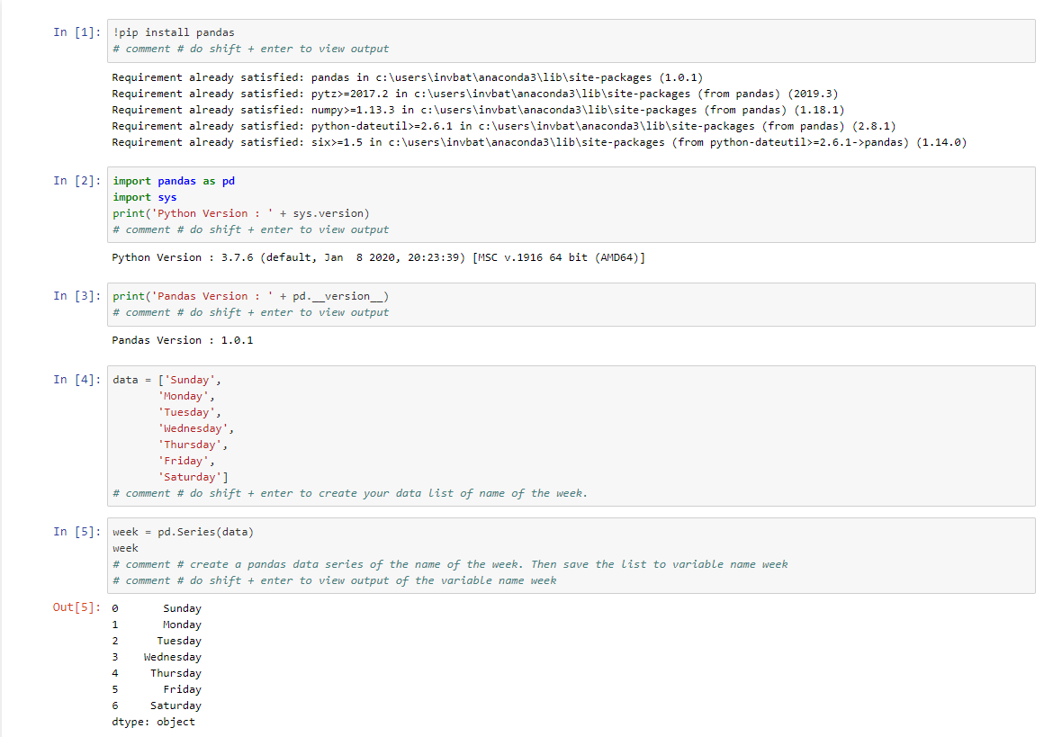Screen dimensions: 1053x737
Task: Click the import pandas as pd line
Action: (174, 181)
